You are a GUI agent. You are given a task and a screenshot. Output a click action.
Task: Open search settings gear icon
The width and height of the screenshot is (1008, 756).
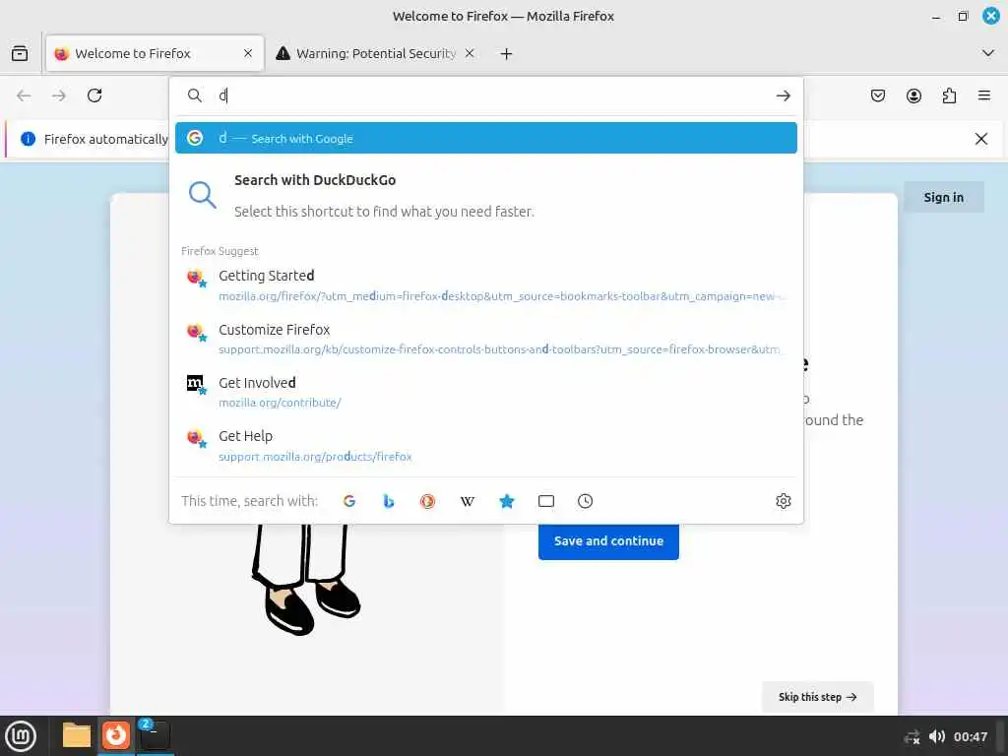(x=783, y=501)
